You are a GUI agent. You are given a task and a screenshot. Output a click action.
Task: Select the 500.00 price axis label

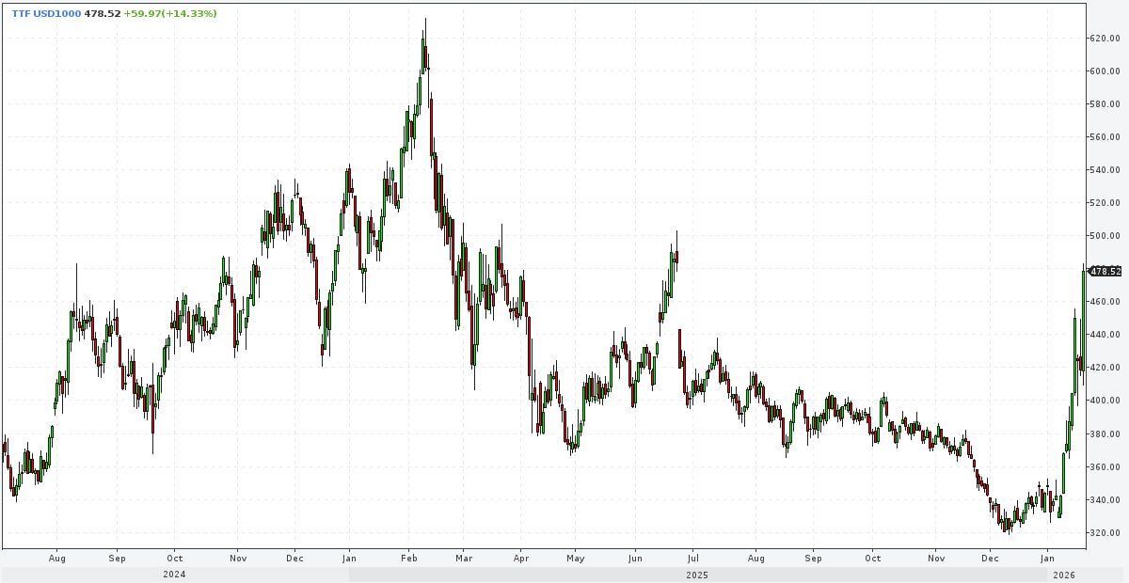[1105, 236]
